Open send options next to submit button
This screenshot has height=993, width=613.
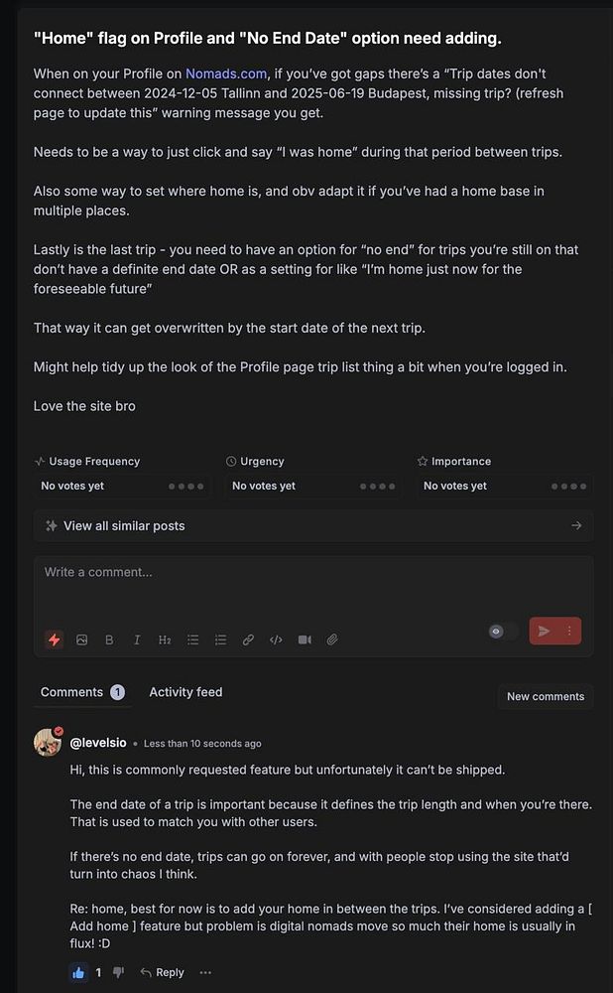pyautogui.click(x=569, y=631)
